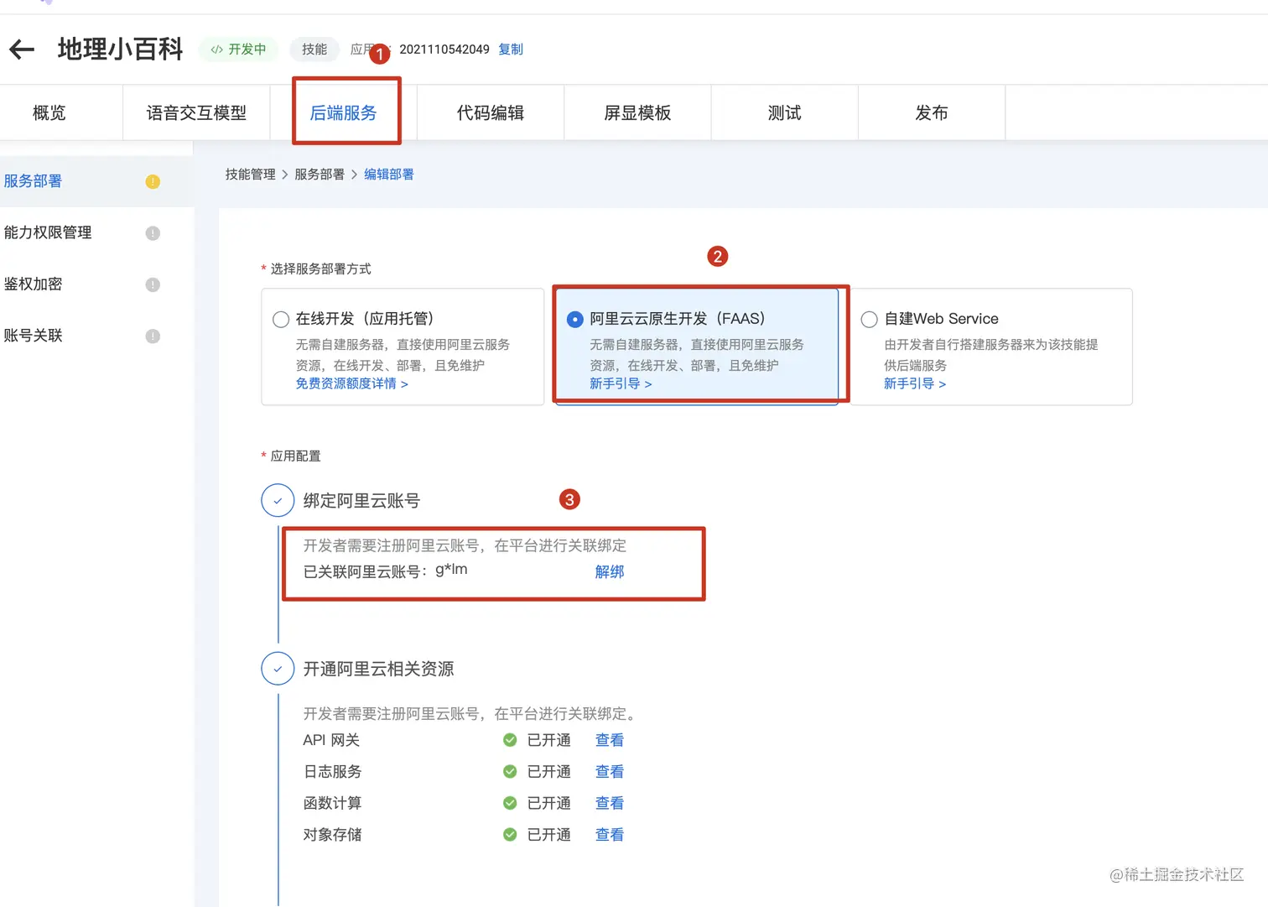Click 查看 for 函数计算

[x=610, y=803]
